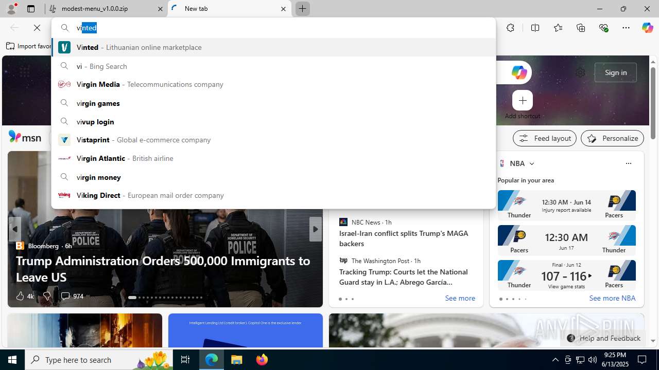Open the msn logo link

tap(25, 137)
